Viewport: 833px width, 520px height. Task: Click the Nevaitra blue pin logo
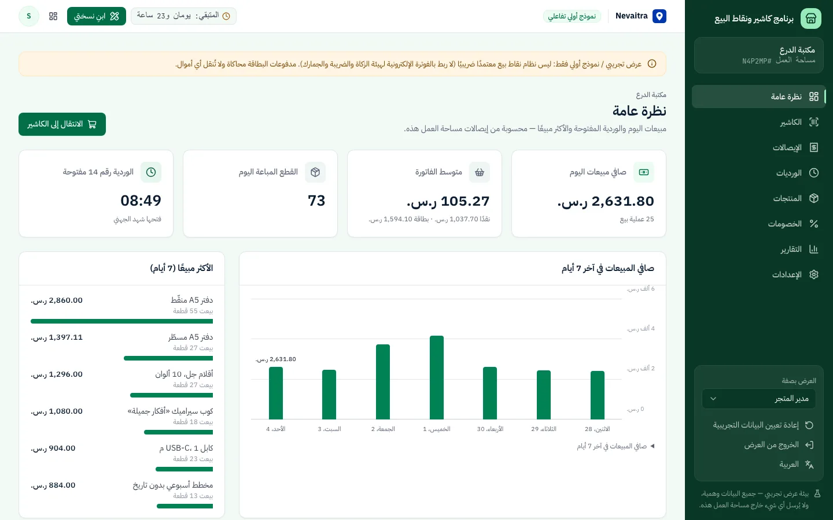coord(659,16)
